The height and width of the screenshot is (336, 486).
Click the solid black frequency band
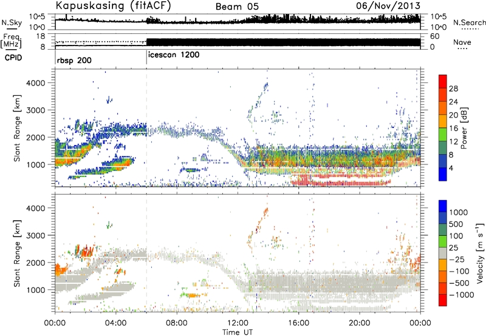click(283, 42)
